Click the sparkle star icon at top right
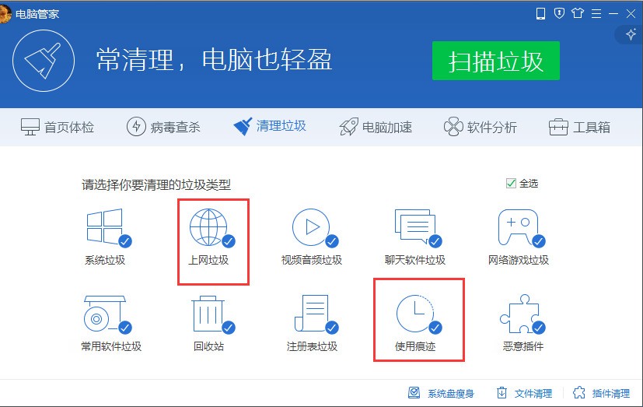The width and height of the screenshot is (643, 407). [x=631, y=34]
